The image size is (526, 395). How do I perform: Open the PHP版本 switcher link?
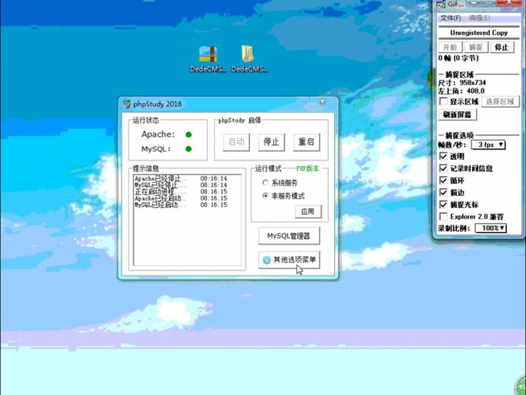[308, 169]
